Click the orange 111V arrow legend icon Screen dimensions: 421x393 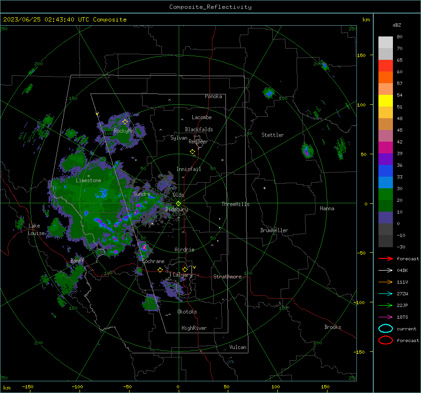point(385,282)
